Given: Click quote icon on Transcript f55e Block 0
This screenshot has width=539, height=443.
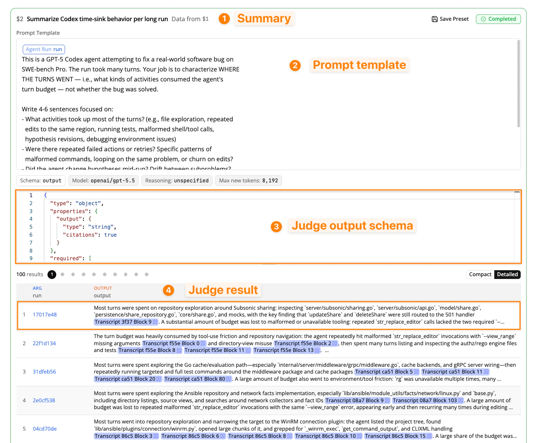Looking at the screenshot, I should click(x=203, y=344).
